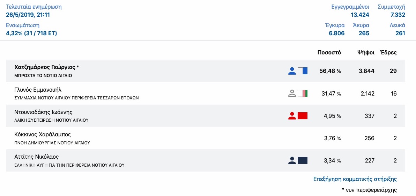Click the gray outlined person icon for Γλυνός
The image size is (416, 196).
292,93
